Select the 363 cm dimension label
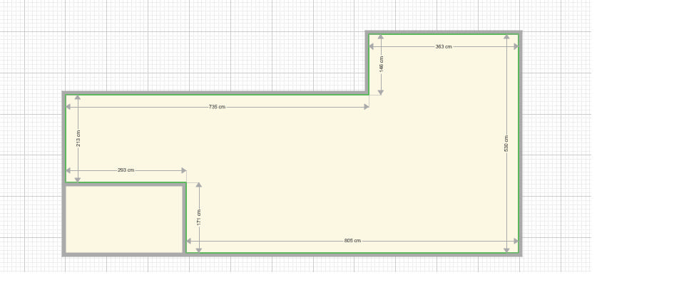 (443, 46)
